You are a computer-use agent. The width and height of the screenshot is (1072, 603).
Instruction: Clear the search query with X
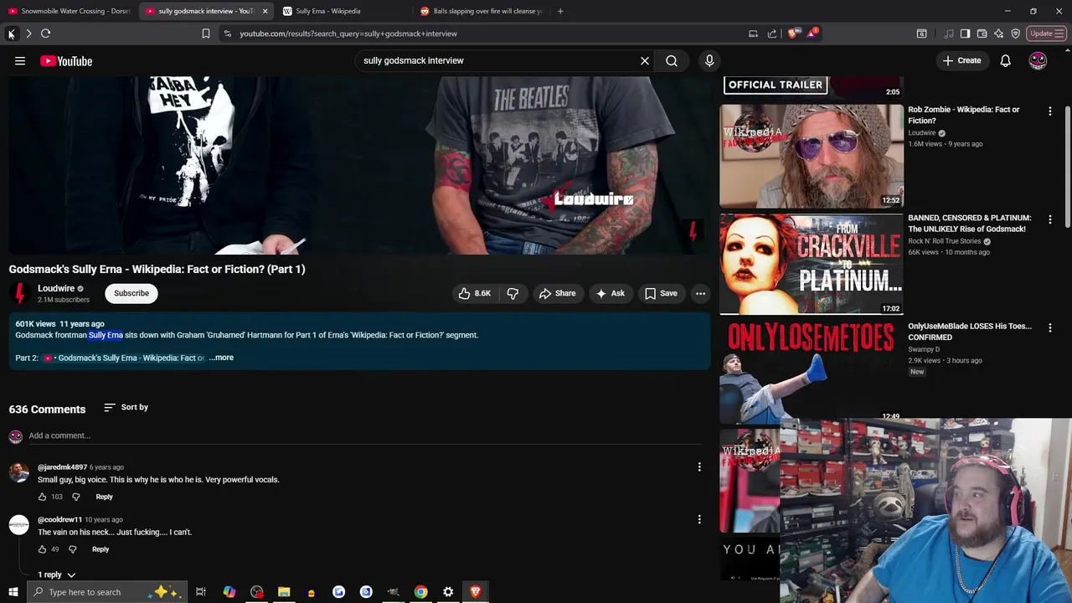tap(645, 60)
